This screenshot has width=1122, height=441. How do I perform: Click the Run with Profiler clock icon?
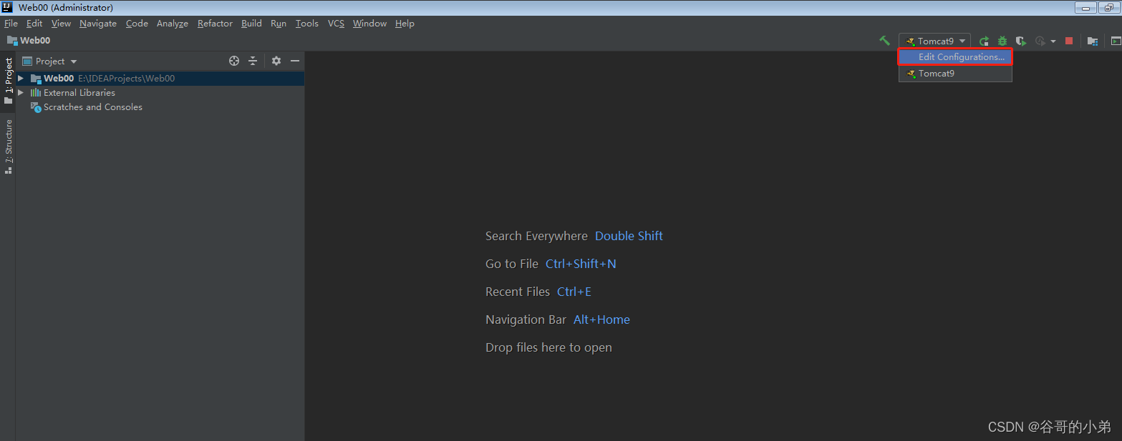click(x=1040, y=41)
